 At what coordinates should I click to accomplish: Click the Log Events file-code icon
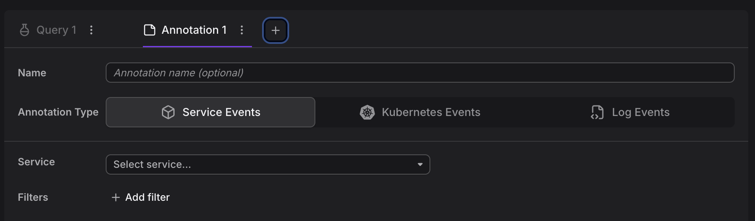coord(597,112)
